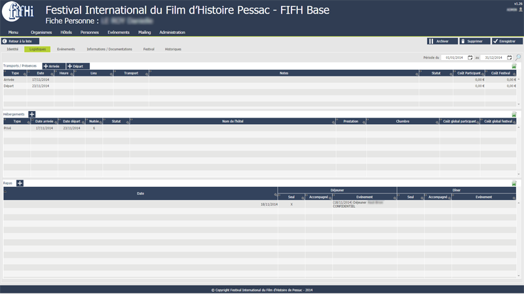Save changes with Enregistrer button
The height and width of the screenshot is (294, 524).
tap(507, 41)
